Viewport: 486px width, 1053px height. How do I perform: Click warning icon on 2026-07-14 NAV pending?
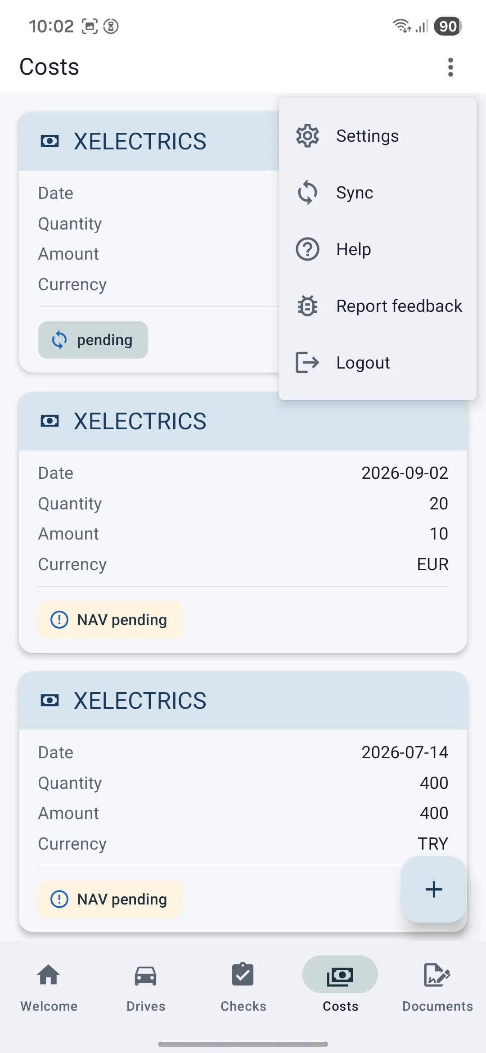(x=59, y=899)
